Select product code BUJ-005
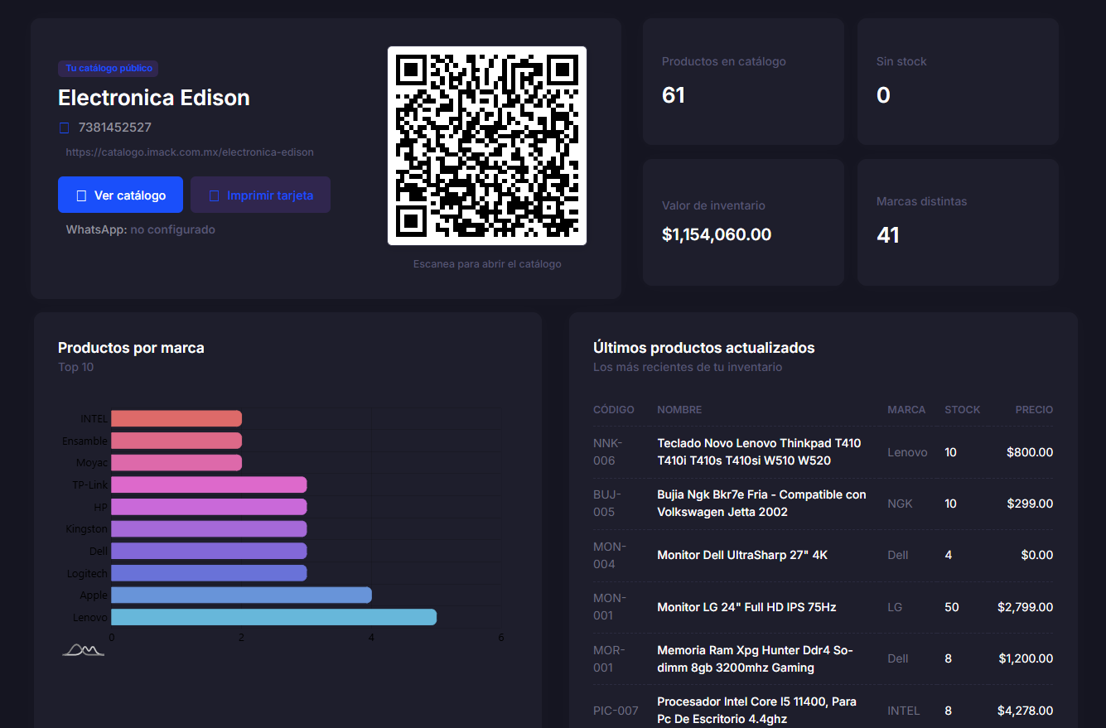Screen dimensions: 1106x728 pos(607,504)
